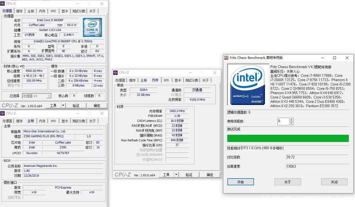Click 验证 button in memory CPU-Z window
The image size is (355, 207).
[189, 175]
